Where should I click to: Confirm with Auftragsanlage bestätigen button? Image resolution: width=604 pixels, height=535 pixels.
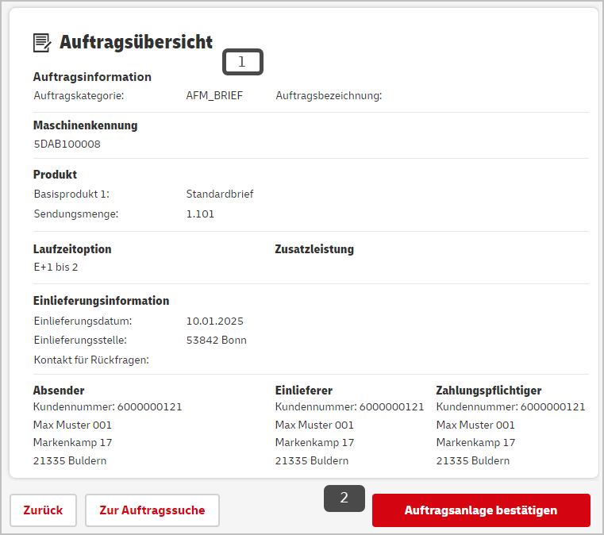pyautogui.click(x=481, y=510)
